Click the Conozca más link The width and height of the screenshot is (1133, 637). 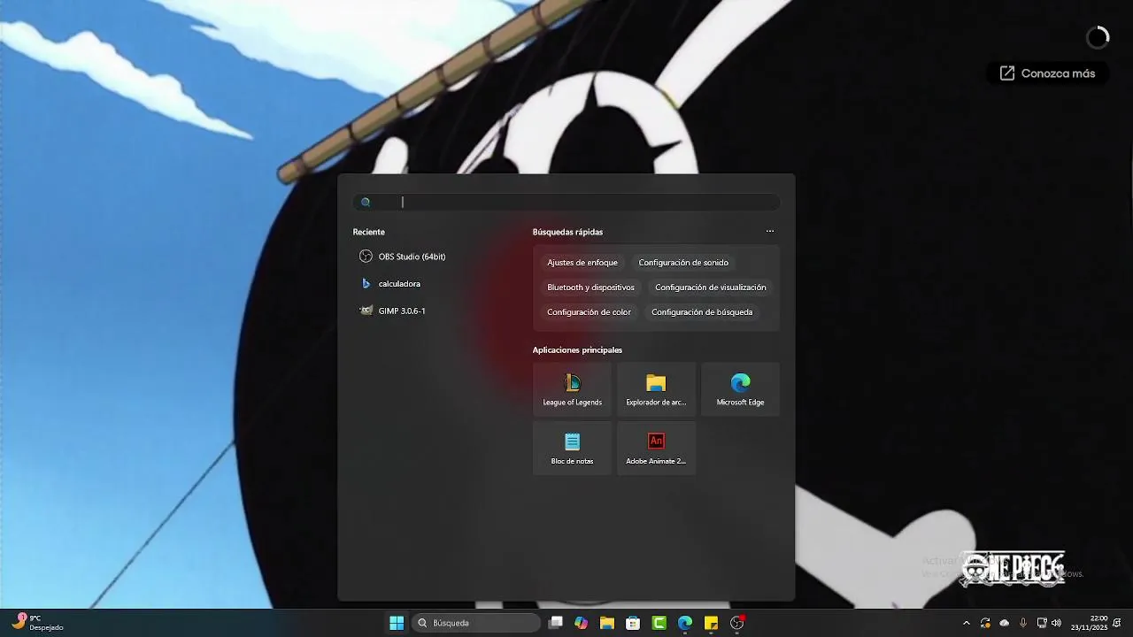pyautogui.click(x=1047, y=73)
